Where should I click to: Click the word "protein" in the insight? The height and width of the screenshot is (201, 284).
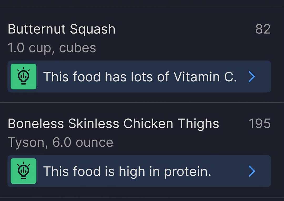click(187, 172)
